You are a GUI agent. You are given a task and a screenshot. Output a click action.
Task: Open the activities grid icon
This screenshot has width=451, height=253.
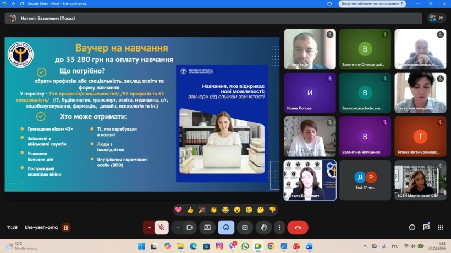441,227
